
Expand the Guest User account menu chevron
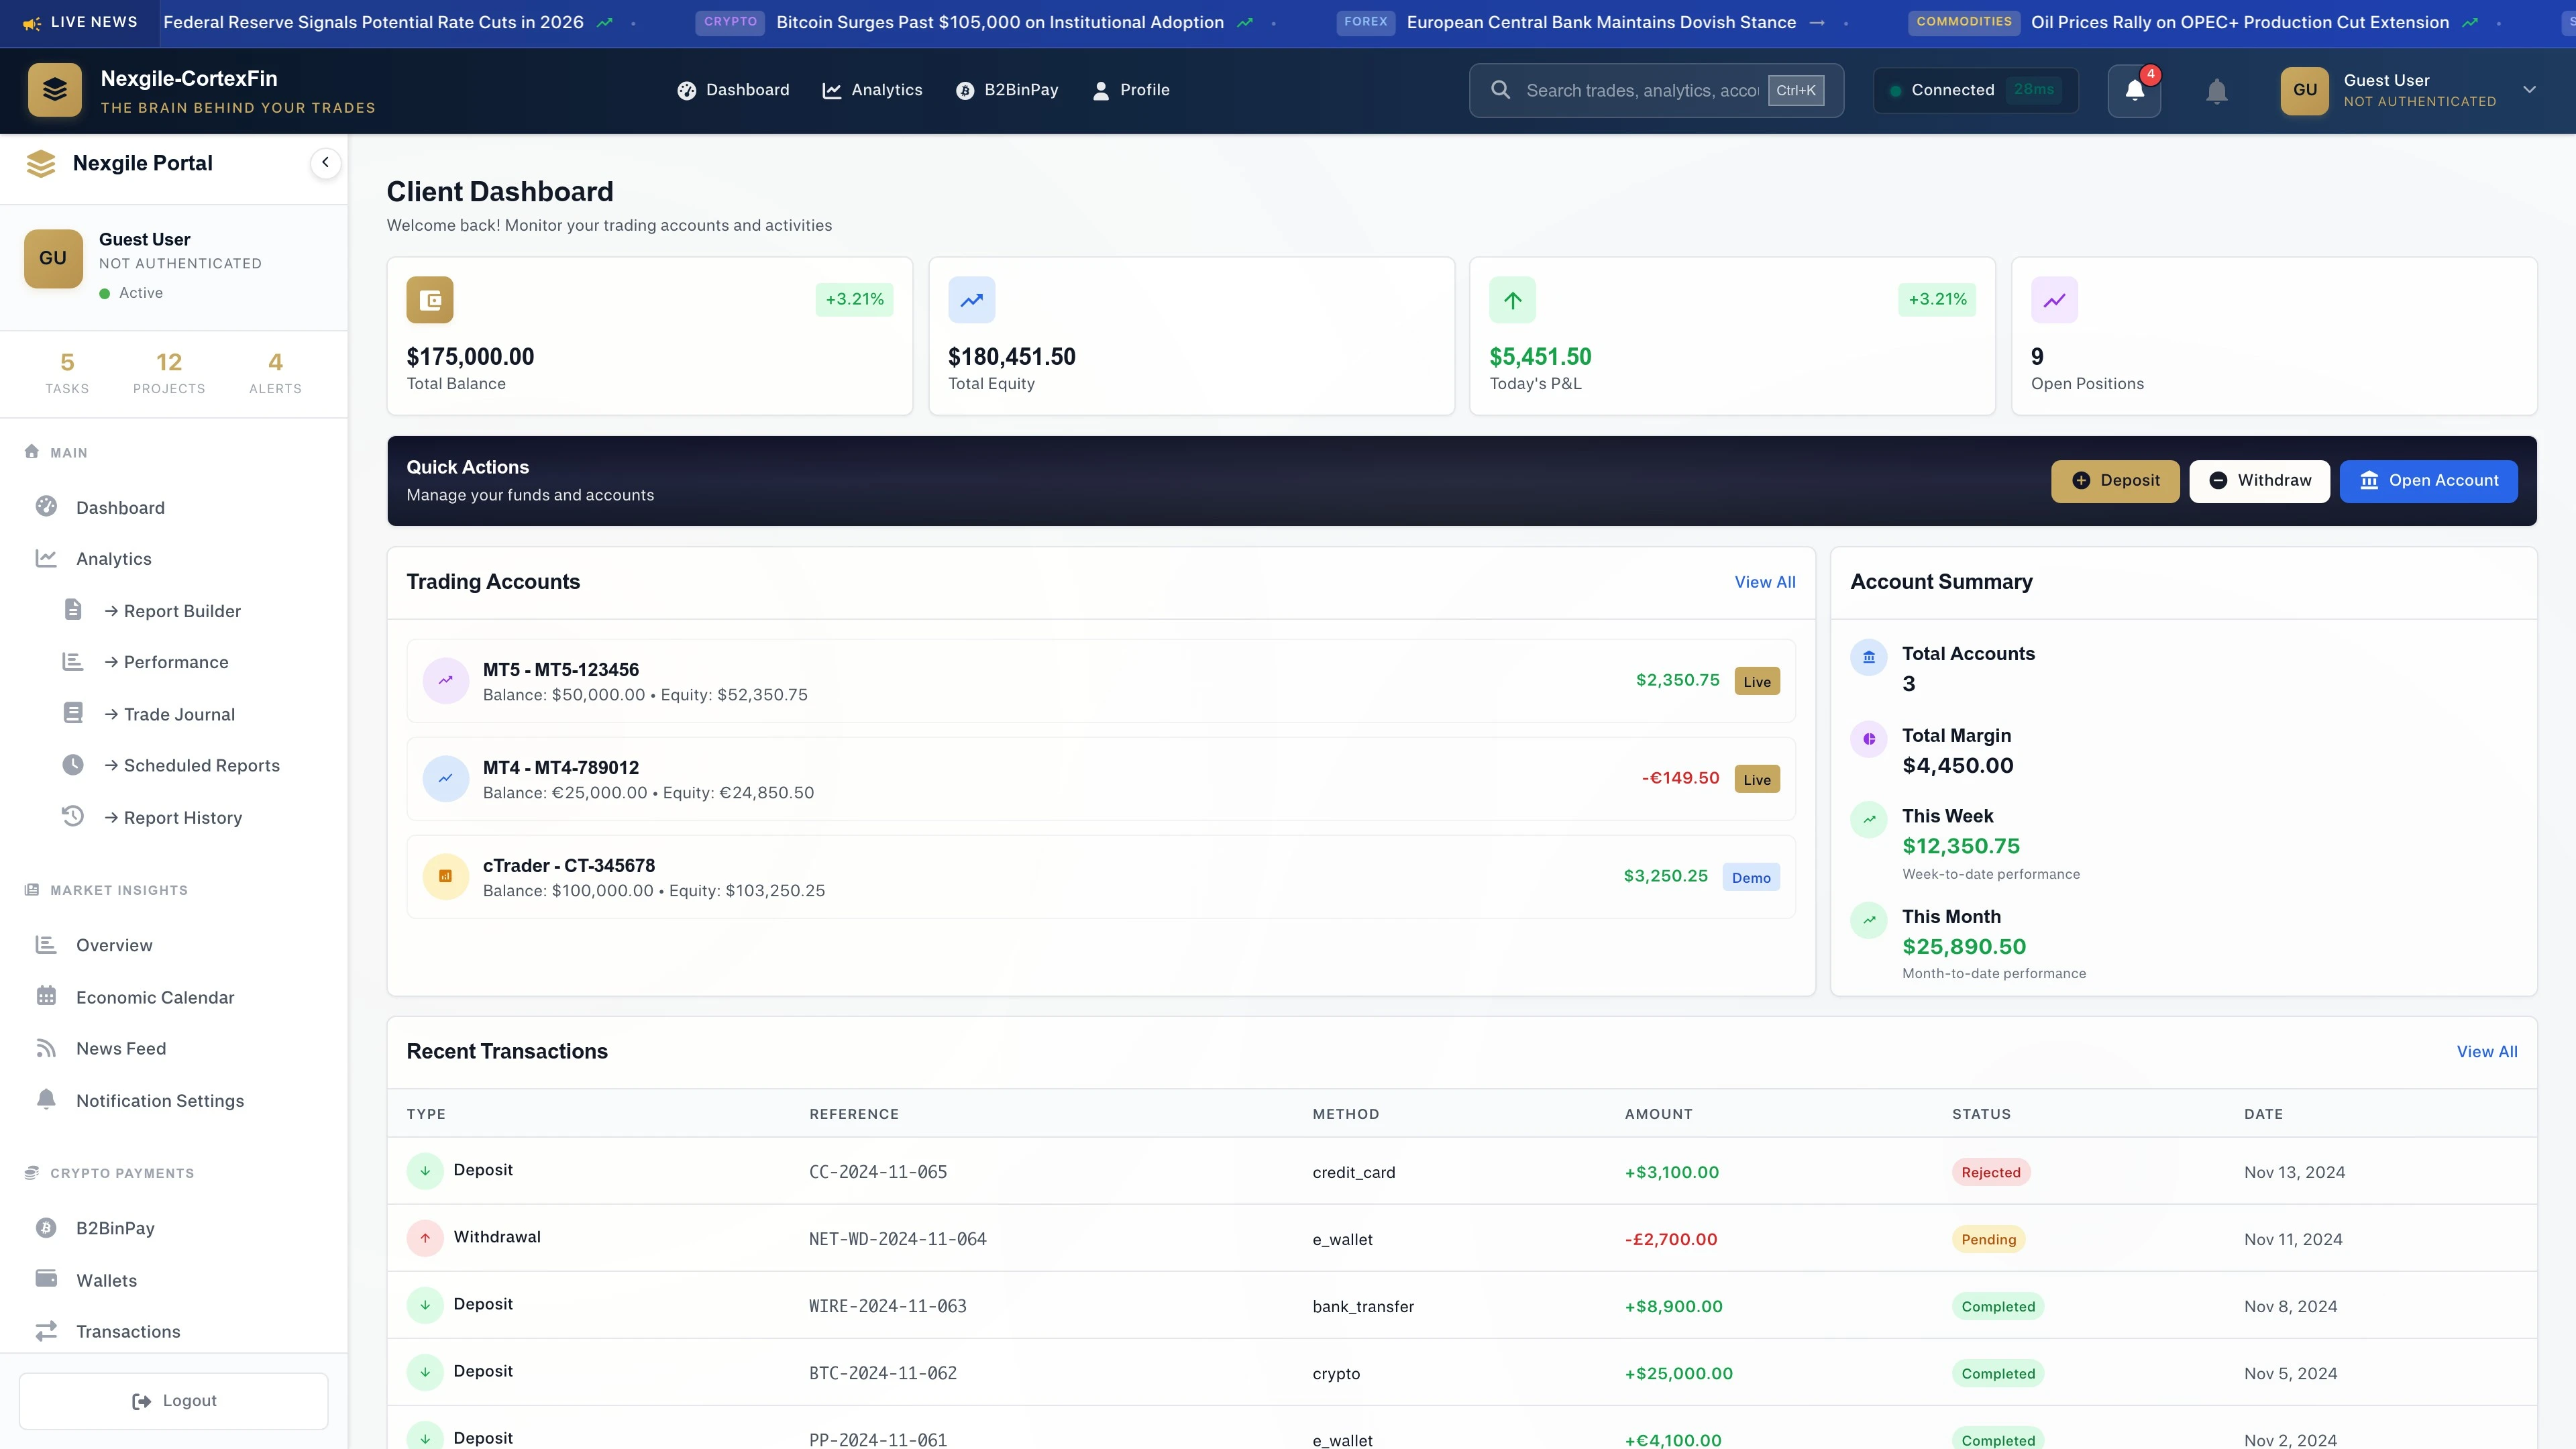(2529, 90)
